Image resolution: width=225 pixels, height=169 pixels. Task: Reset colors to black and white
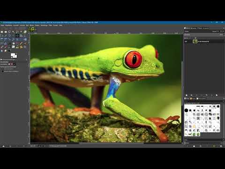tap(11, 58)
